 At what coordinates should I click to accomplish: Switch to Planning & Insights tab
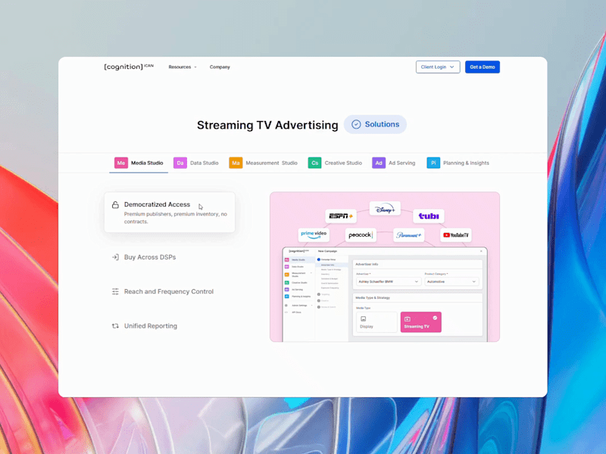coord(458,163)
